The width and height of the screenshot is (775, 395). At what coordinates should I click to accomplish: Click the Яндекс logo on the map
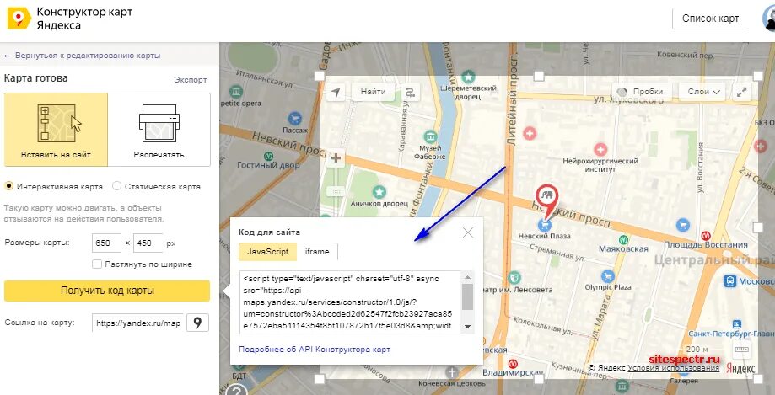[740, 368]
